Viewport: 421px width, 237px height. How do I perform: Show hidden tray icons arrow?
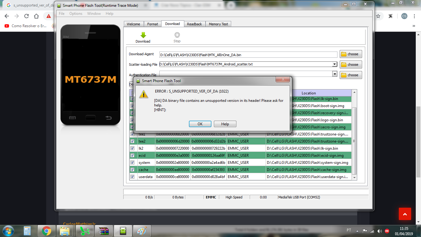click(x=358, y=231)
